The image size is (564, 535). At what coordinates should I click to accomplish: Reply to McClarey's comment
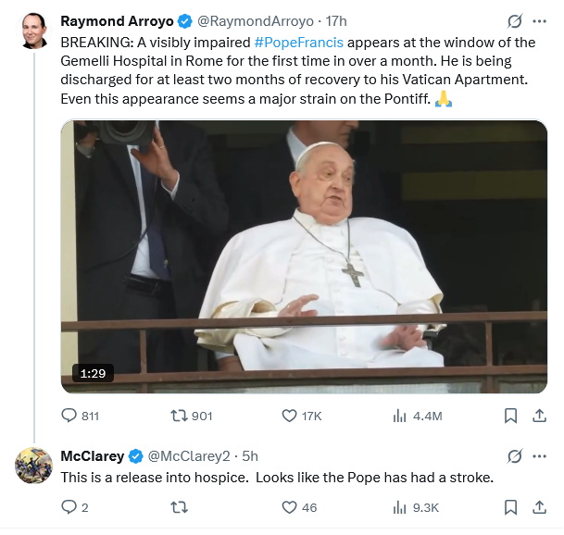pos(69,506)
